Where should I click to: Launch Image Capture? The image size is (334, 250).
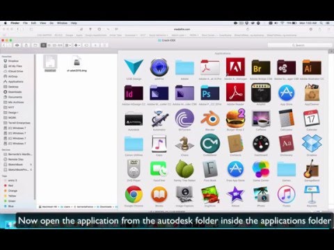point(184,194)
